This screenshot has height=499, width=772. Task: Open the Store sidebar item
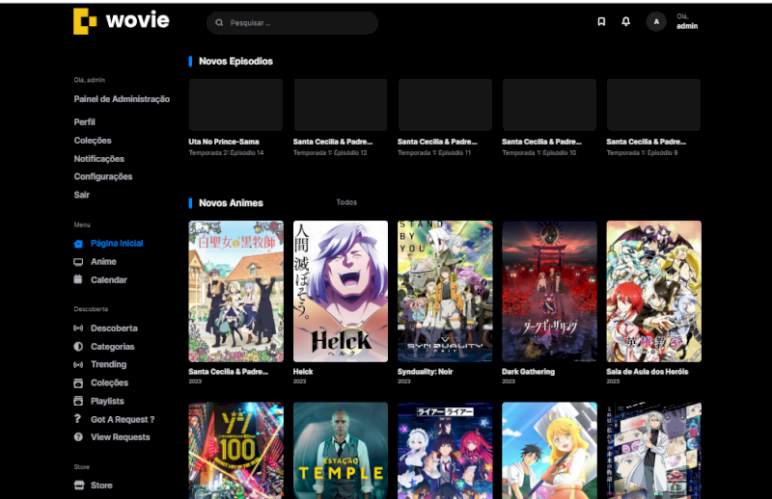click(101, 486)
